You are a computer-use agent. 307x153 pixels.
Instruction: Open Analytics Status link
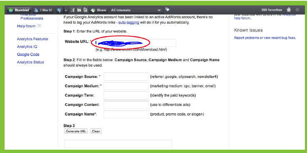30,62
